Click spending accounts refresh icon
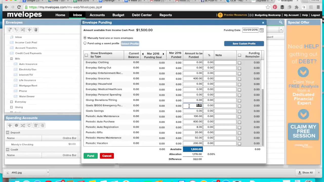324x182 pixels. tap(29, 125)
